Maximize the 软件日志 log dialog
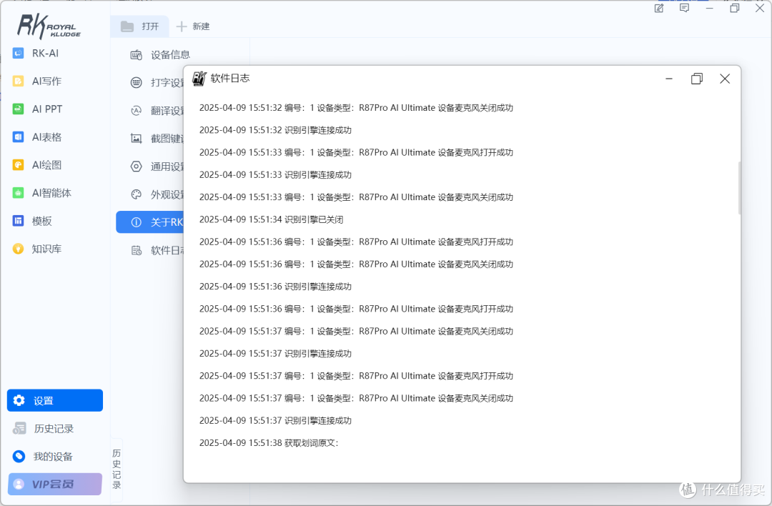Viewport: 772px width, 506px height. click(x=697, y=79)
